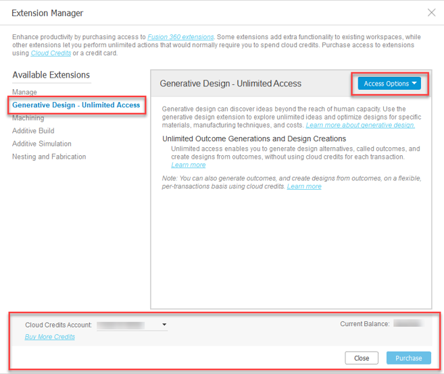Click Generative Design - Unlimited Access panel title
Image resolution: width=444 pixels, height=374 pixels.
[x=230, y=84]
